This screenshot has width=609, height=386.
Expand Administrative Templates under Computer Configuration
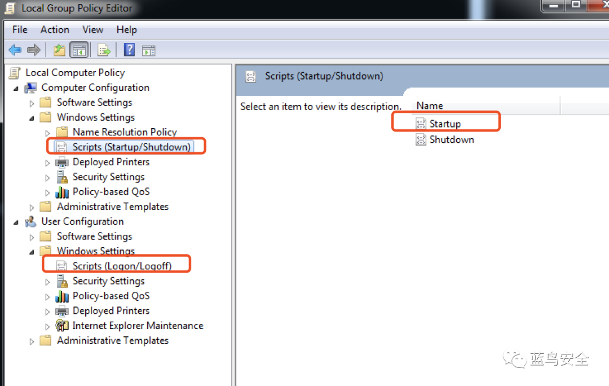[32, 208]
